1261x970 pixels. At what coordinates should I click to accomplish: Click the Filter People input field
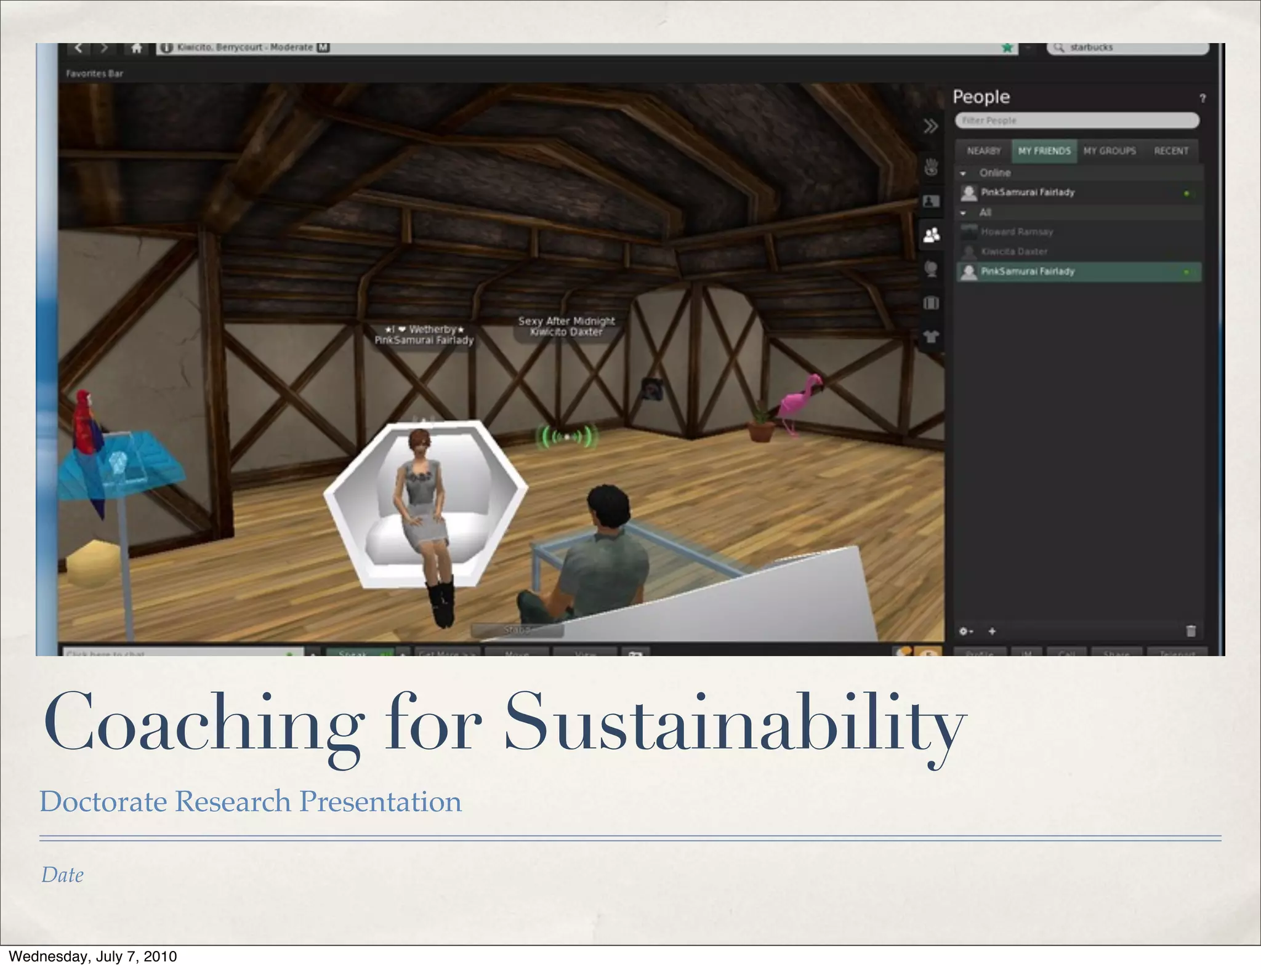pos(1077,121)
